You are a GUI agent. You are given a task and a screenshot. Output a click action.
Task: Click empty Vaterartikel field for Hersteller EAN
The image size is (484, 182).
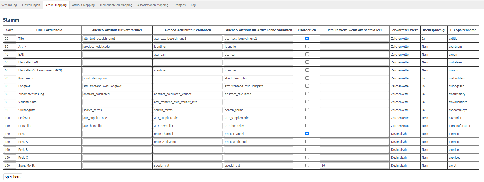coord(117,62)
